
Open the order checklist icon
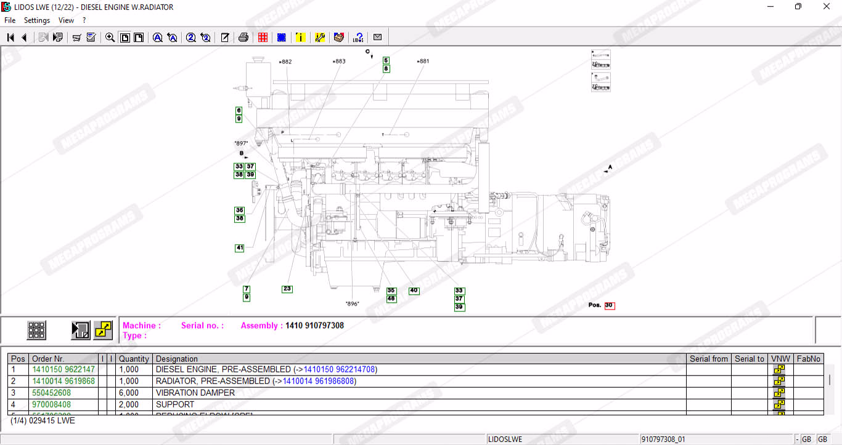(x=91, y=38)
